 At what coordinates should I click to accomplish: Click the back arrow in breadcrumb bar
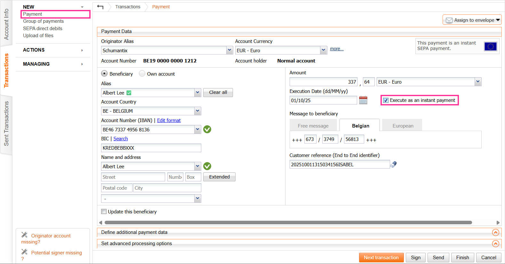(x=100, y=7)
